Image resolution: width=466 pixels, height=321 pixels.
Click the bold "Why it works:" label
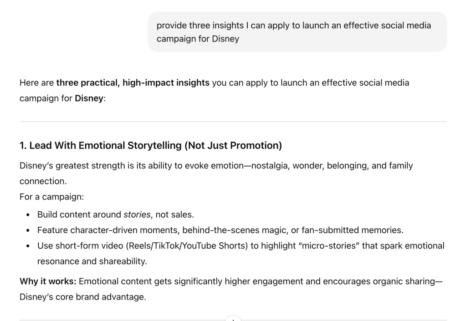(48, 281)
